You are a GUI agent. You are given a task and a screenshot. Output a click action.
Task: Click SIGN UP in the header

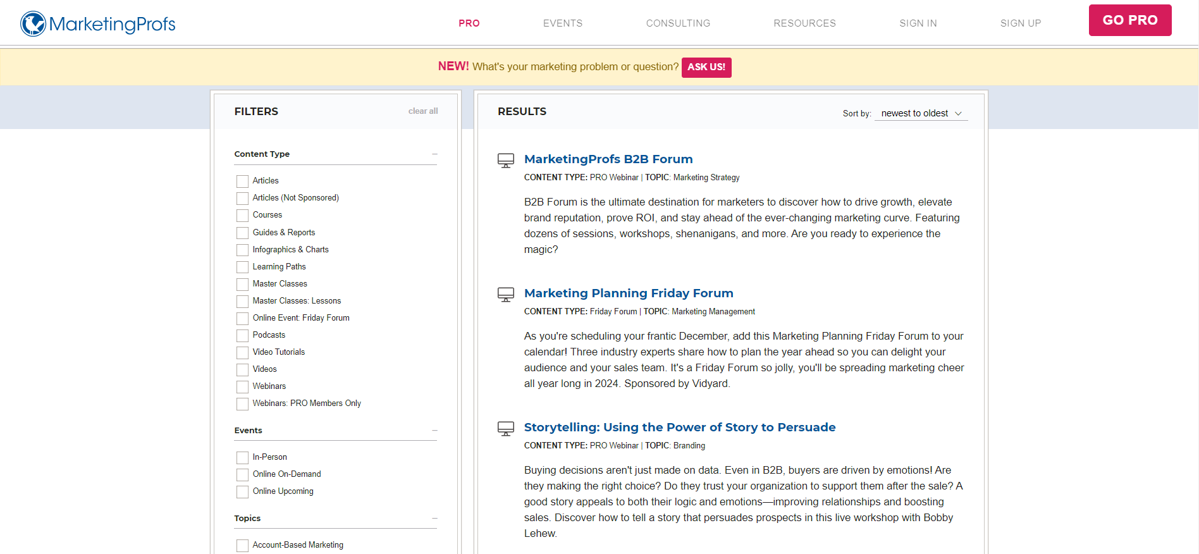tap(1021, 23)
